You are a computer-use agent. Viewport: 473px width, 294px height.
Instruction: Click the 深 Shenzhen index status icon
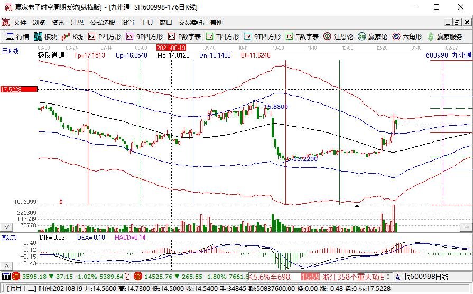(x=138, y=276)
